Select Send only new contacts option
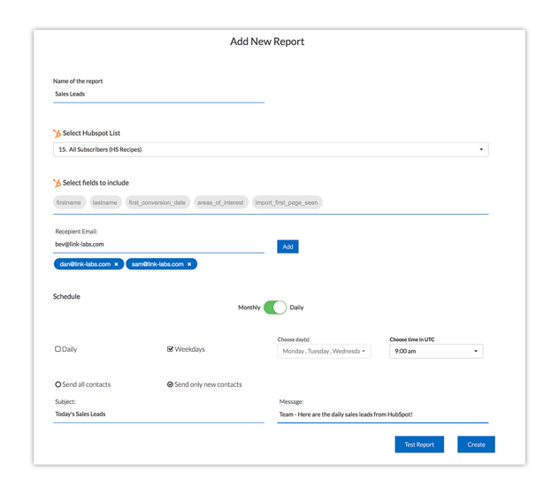The image size is (559, 494). click(170, 384)
